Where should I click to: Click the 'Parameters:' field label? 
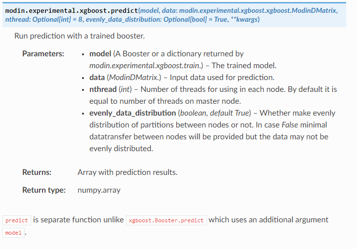[43, 54]
